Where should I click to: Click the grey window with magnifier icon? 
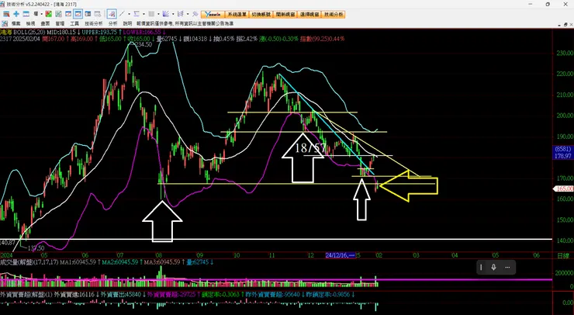(x=98, y=14)
